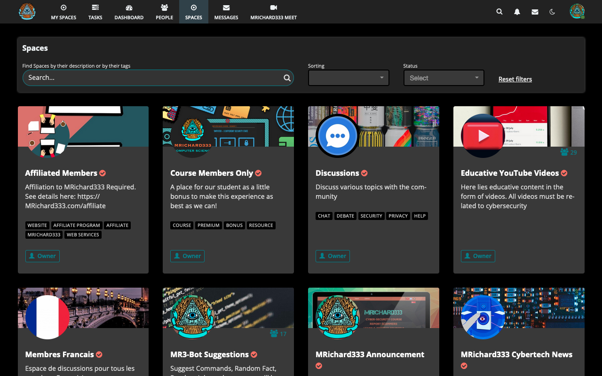
Task: Select the PREMIUM tag on Course Members Only
Action: [x=208, y=225]
